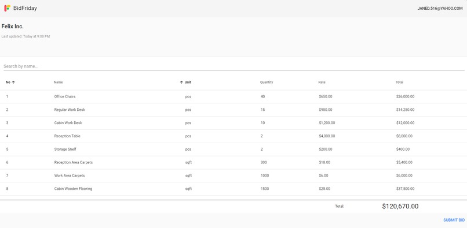Viewport: 467px width, 228px height.
Task: Click quantity 300 for Reception Area Carpets
Action: (x=264, y=162)
